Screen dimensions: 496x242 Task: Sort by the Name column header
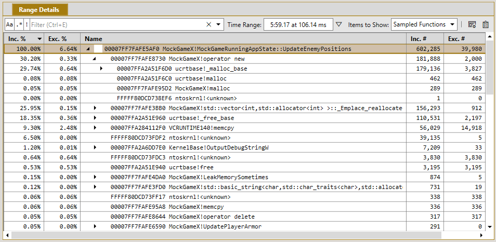[x=243, y=39]
